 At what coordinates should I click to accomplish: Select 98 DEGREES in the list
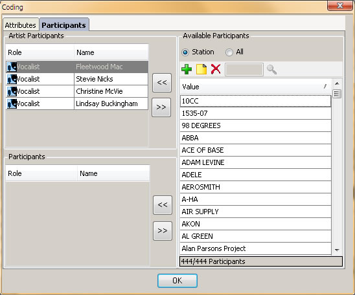(x=256, y=126)
